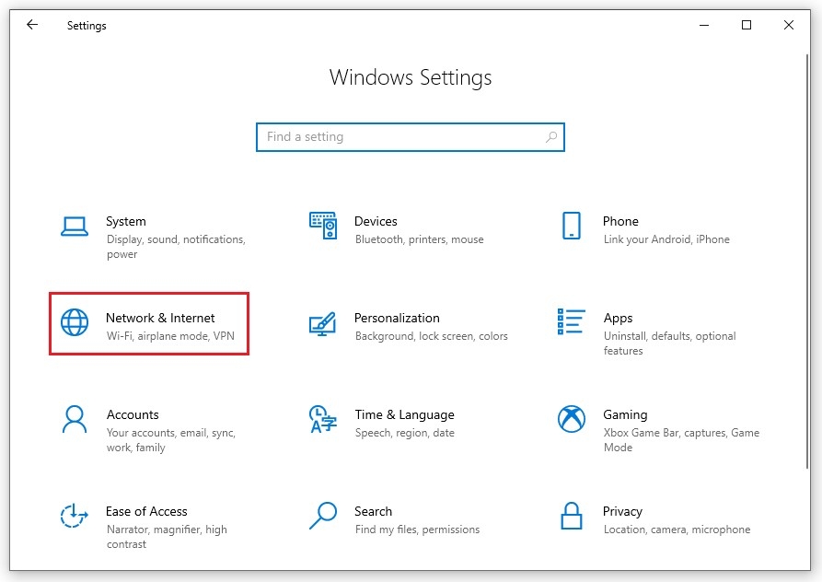Select the Search magnifier category icon
Screen dimensions: 822x582
click(322, 516)
